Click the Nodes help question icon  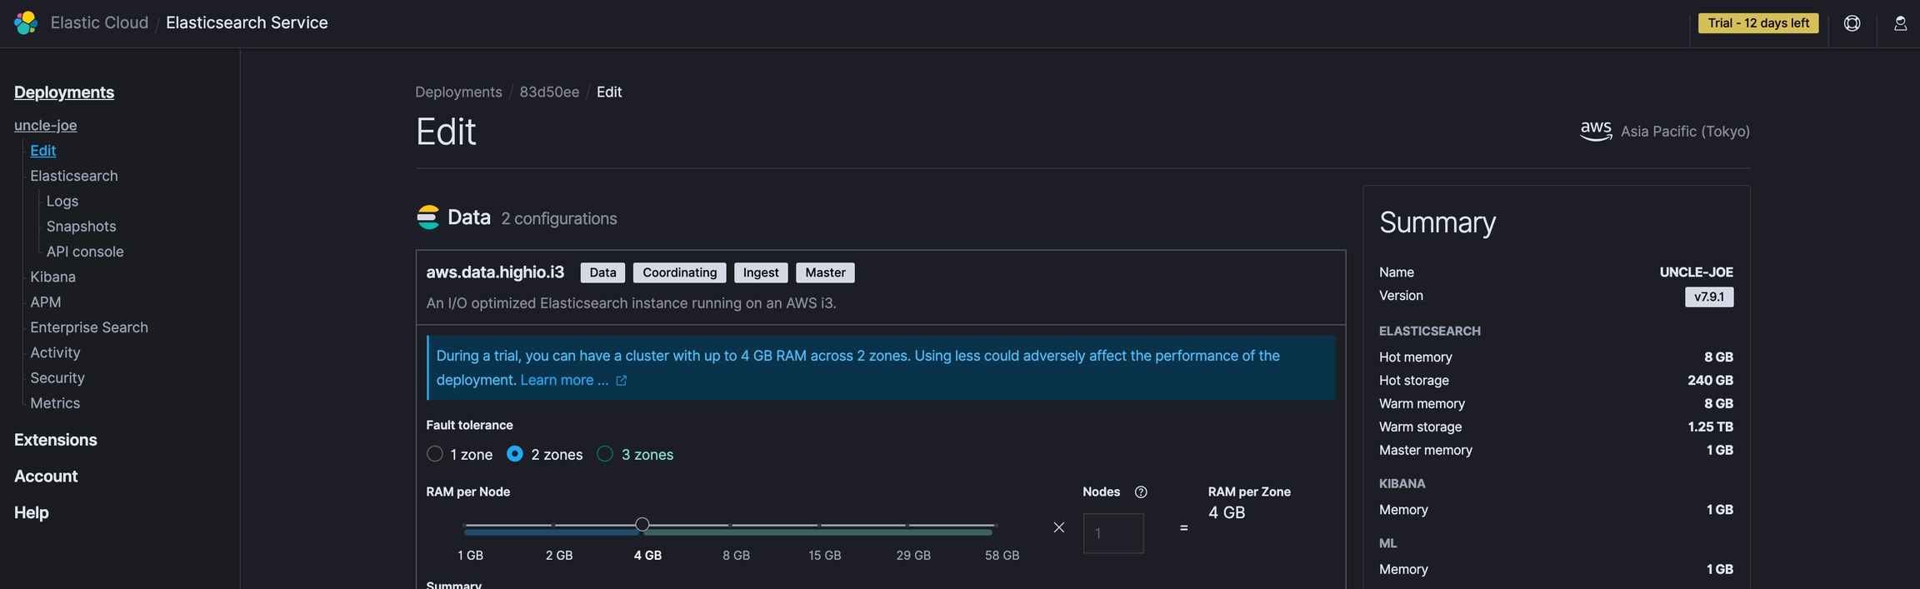pos(1141,492)
